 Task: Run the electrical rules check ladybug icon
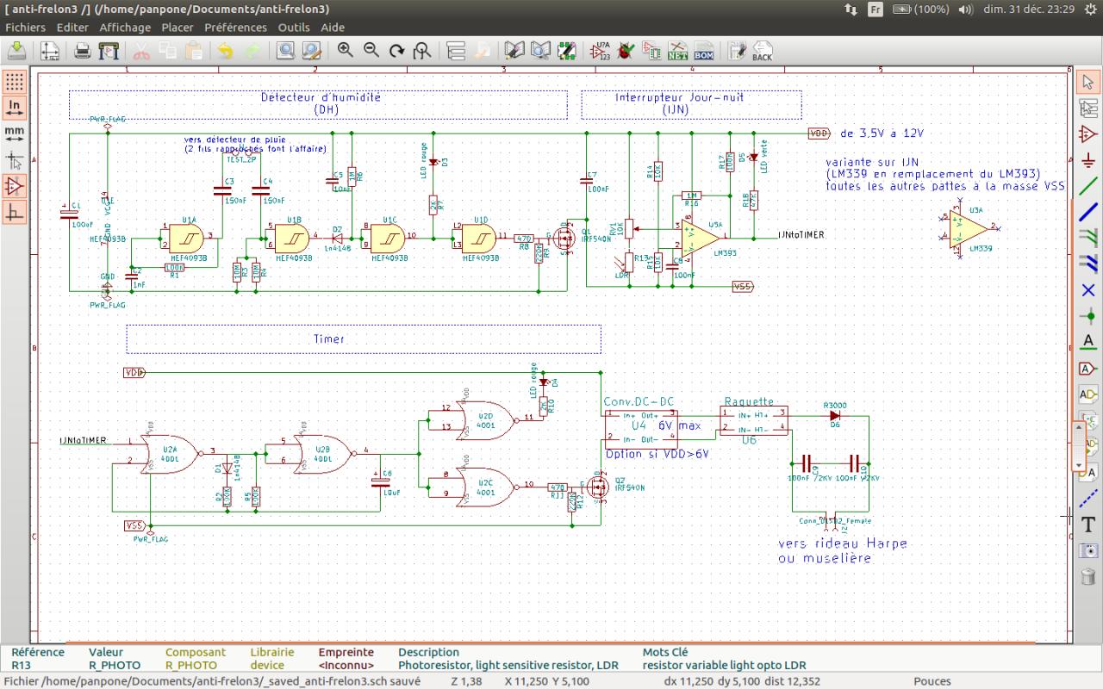626,51
